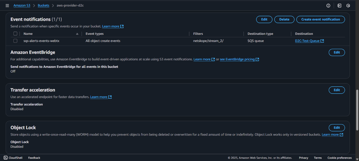
Task: Open Learn more link for Transfer acceleration
Action: coord(101,97)
